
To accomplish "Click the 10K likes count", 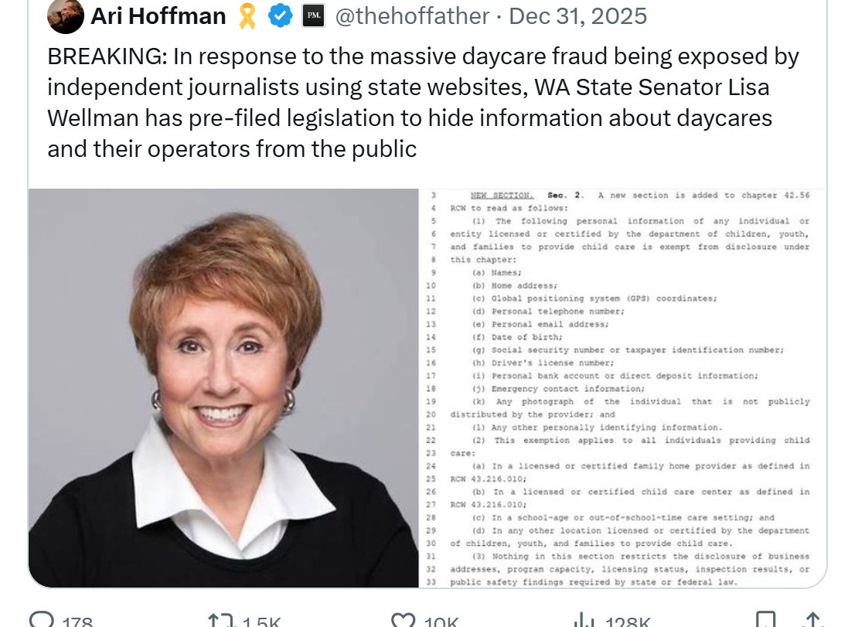I will pos(442,622).
